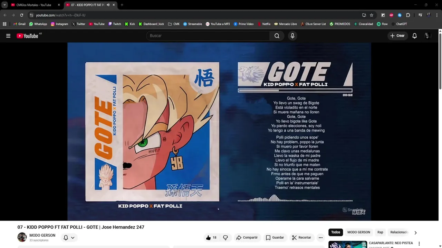Image resolution: width=442 pixels, height=248 pixels.
Task: Click the page vertical scrollbar
Action: pyautogui.click(x=440, y=61)
